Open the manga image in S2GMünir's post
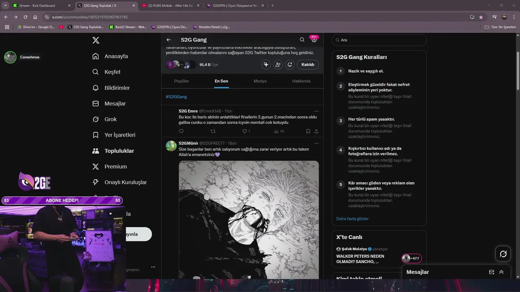520x292 pixels. [x=249, y=219]
